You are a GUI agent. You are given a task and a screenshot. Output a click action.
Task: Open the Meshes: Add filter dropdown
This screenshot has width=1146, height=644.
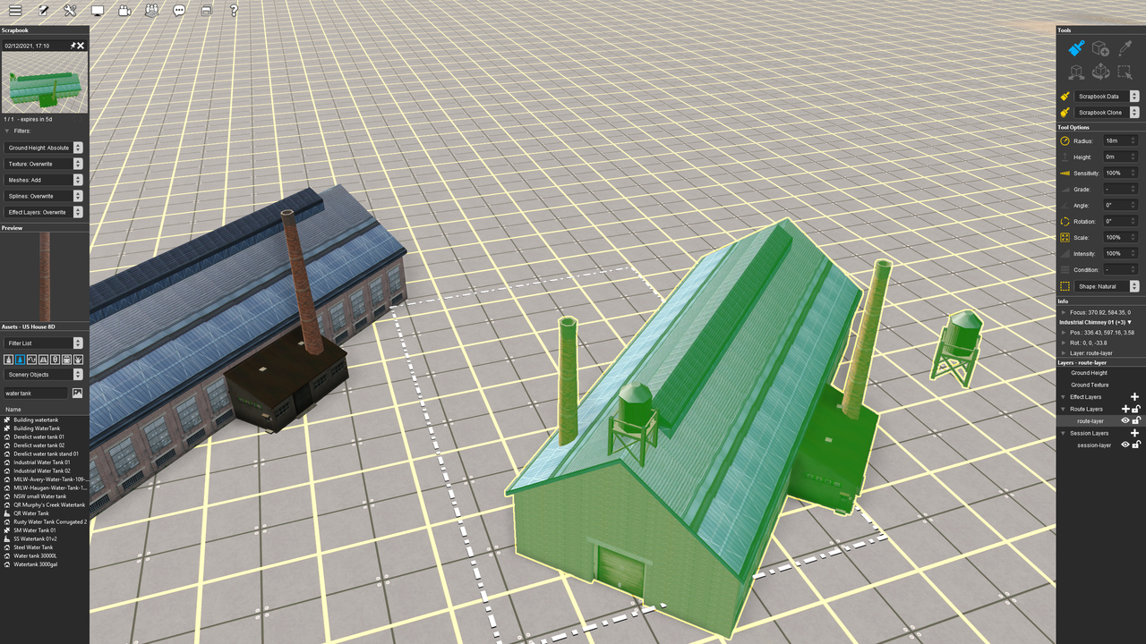coord(45,180)
